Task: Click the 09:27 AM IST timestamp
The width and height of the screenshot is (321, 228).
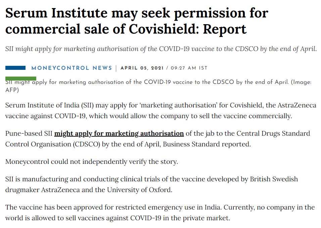Action: (189, 68)
